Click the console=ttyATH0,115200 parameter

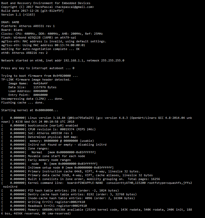tap(126, 183)
